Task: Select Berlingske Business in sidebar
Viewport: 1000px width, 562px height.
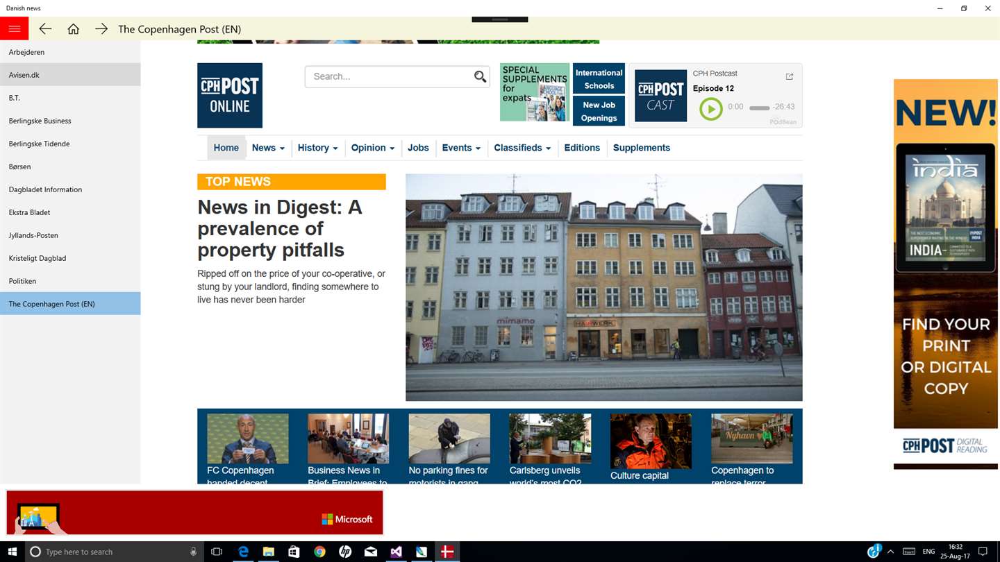Action: 70,121
